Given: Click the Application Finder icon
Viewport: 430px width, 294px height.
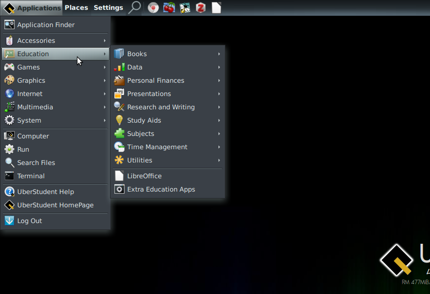Looking at the screenshot, I should (9, 25).
